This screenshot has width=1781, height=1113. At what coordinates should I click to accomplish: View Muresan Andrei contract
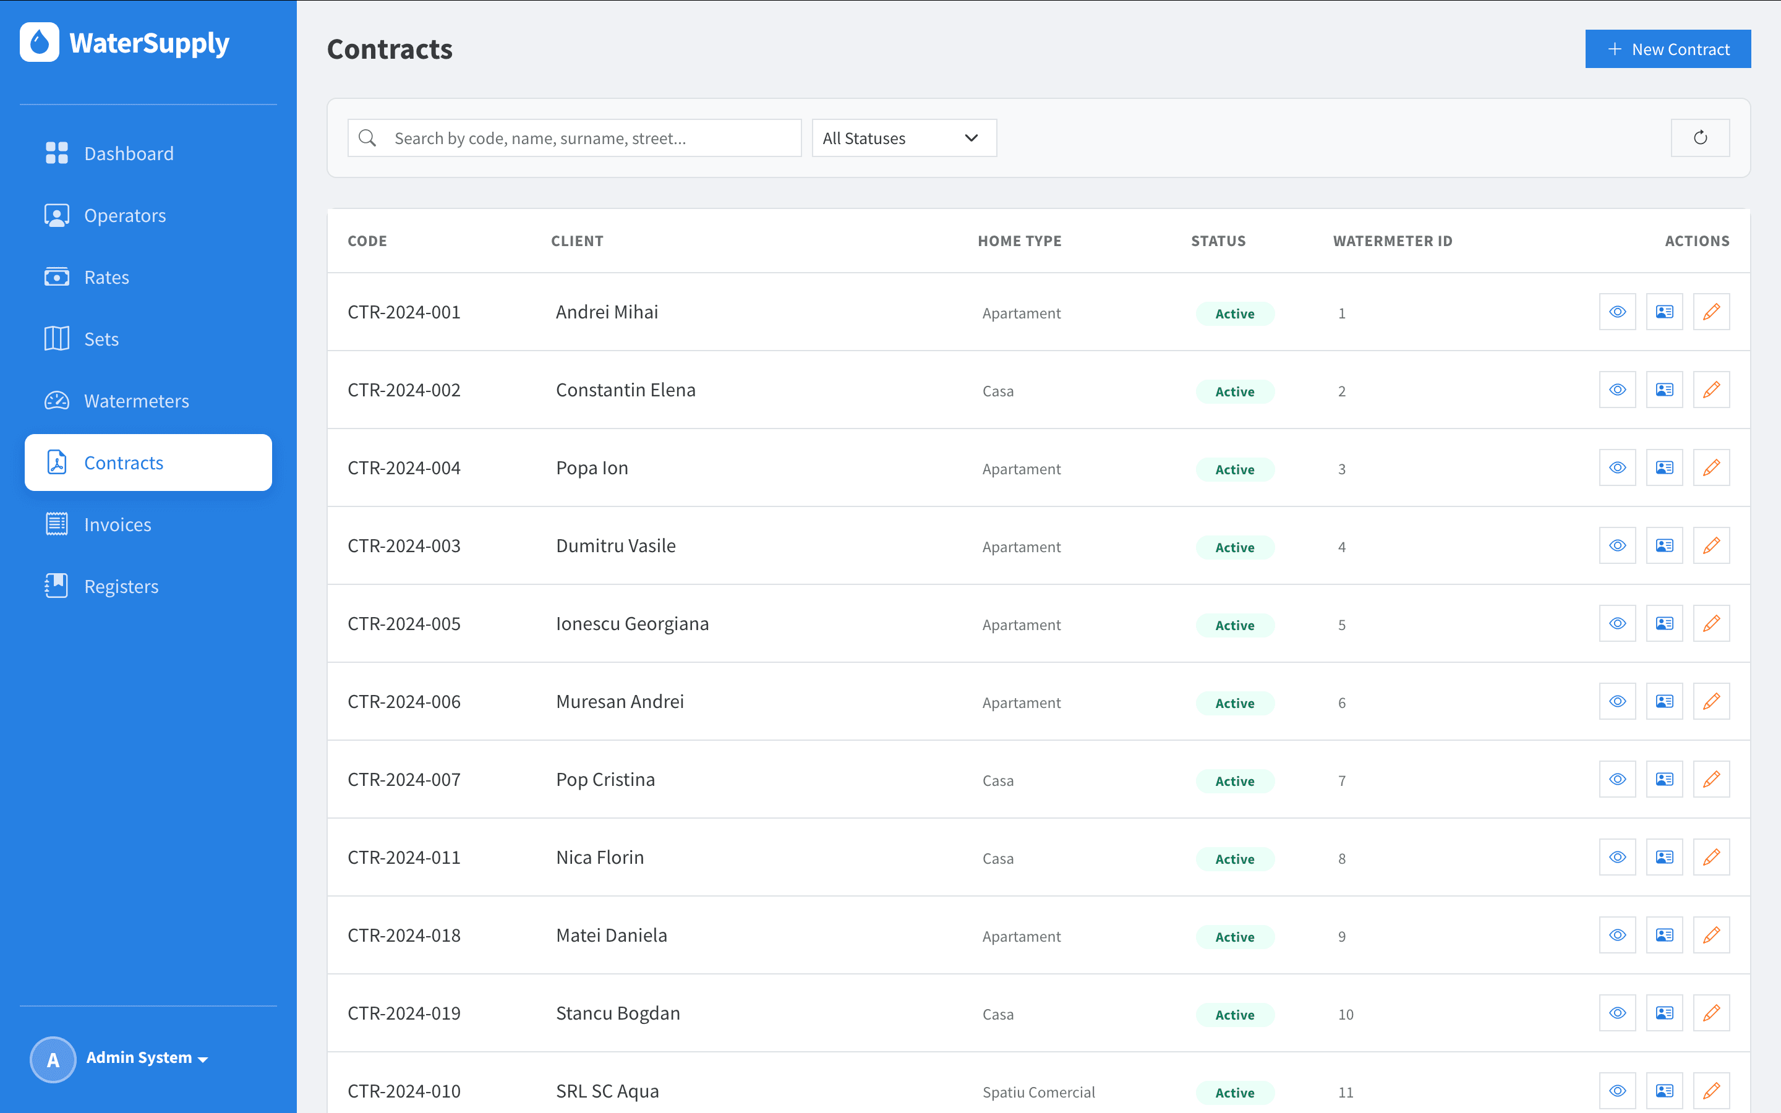point(1617,702)
